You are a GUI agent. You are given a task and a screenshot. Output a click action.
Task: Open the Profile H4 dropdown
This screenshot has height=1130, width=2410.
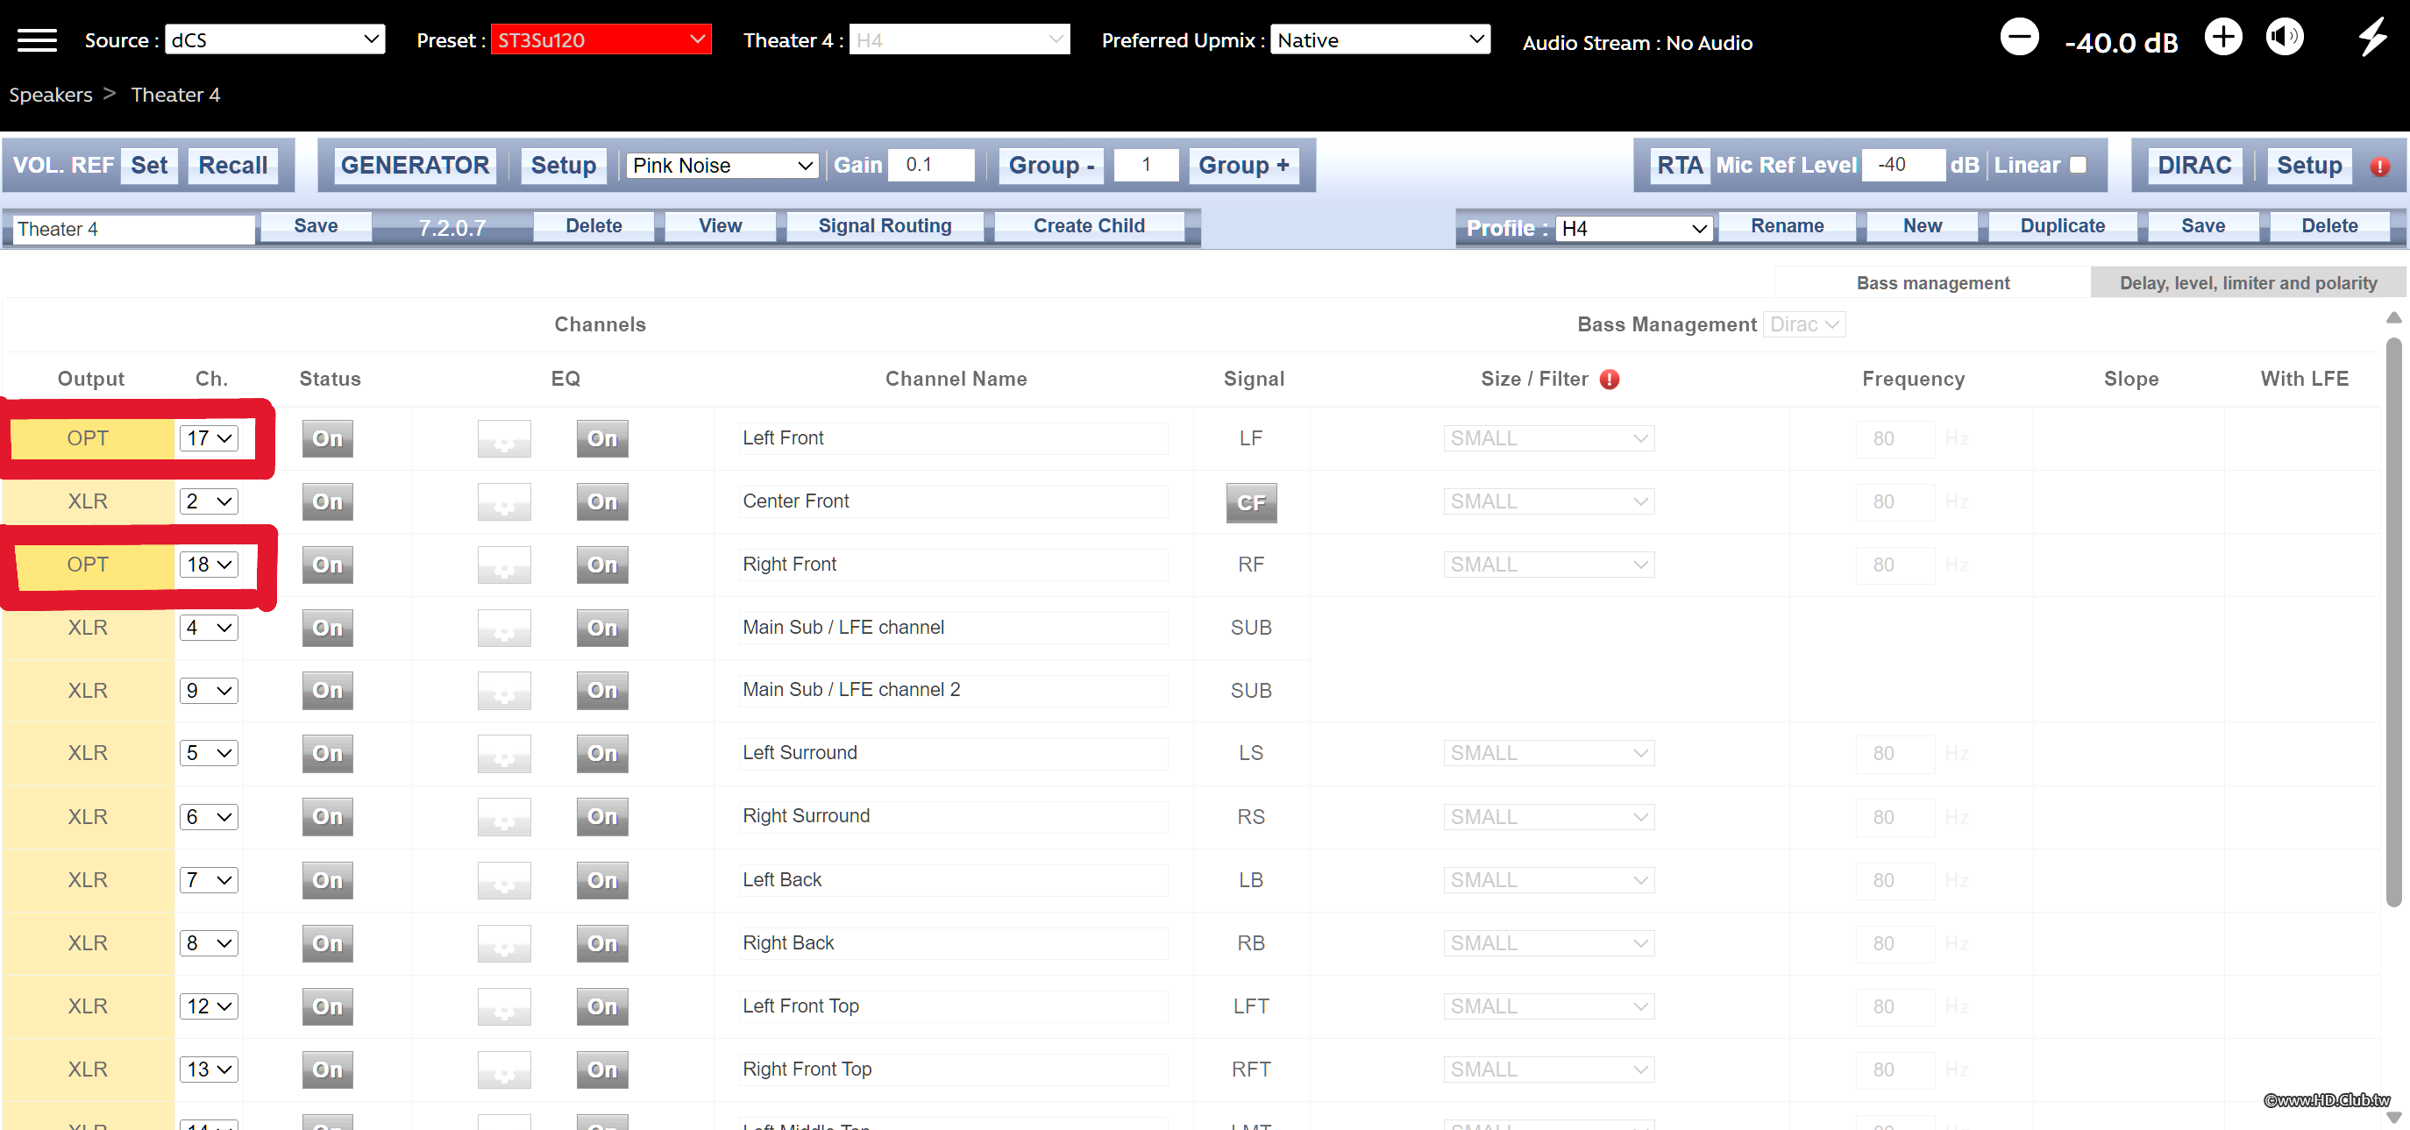click(x=1632, y=228)
